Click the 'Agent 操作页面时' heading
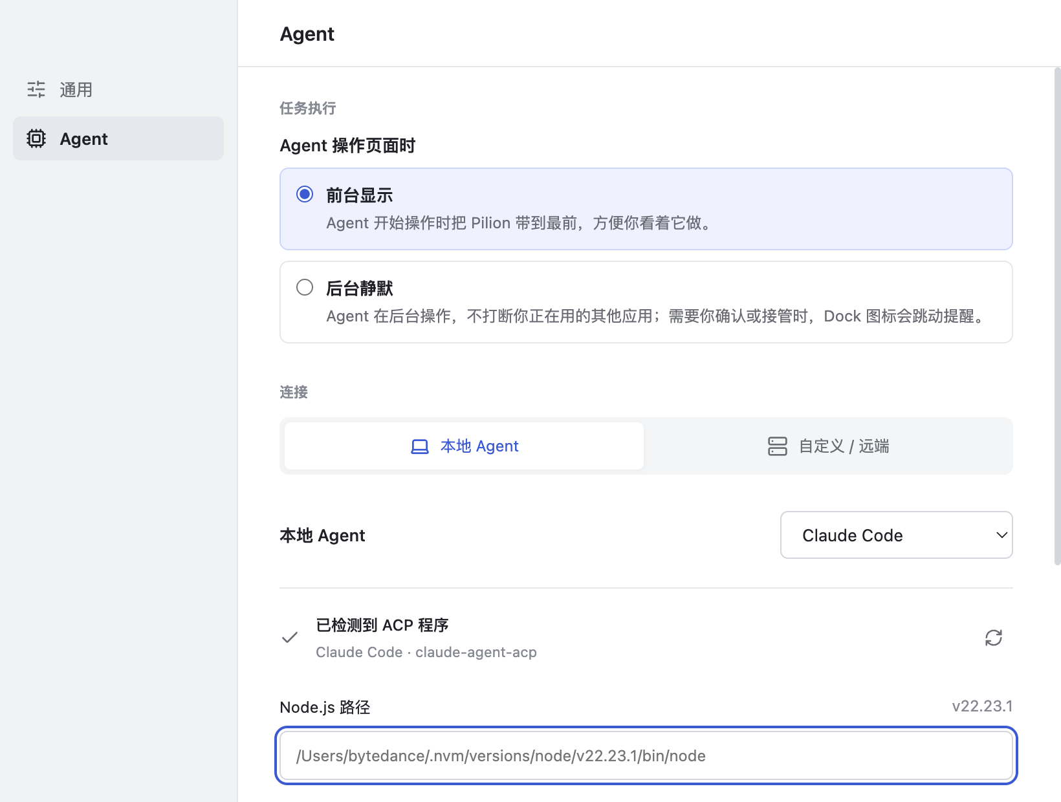The height and width of the screenshot is (802, 1061). [347, 146]
